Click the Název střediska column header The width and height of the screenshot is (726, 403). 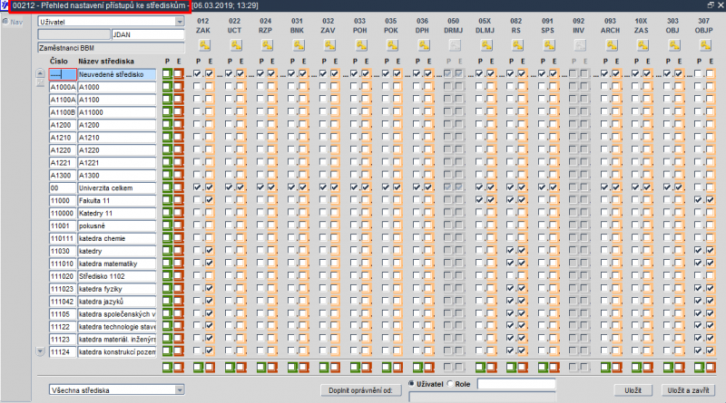pos(106,61)
